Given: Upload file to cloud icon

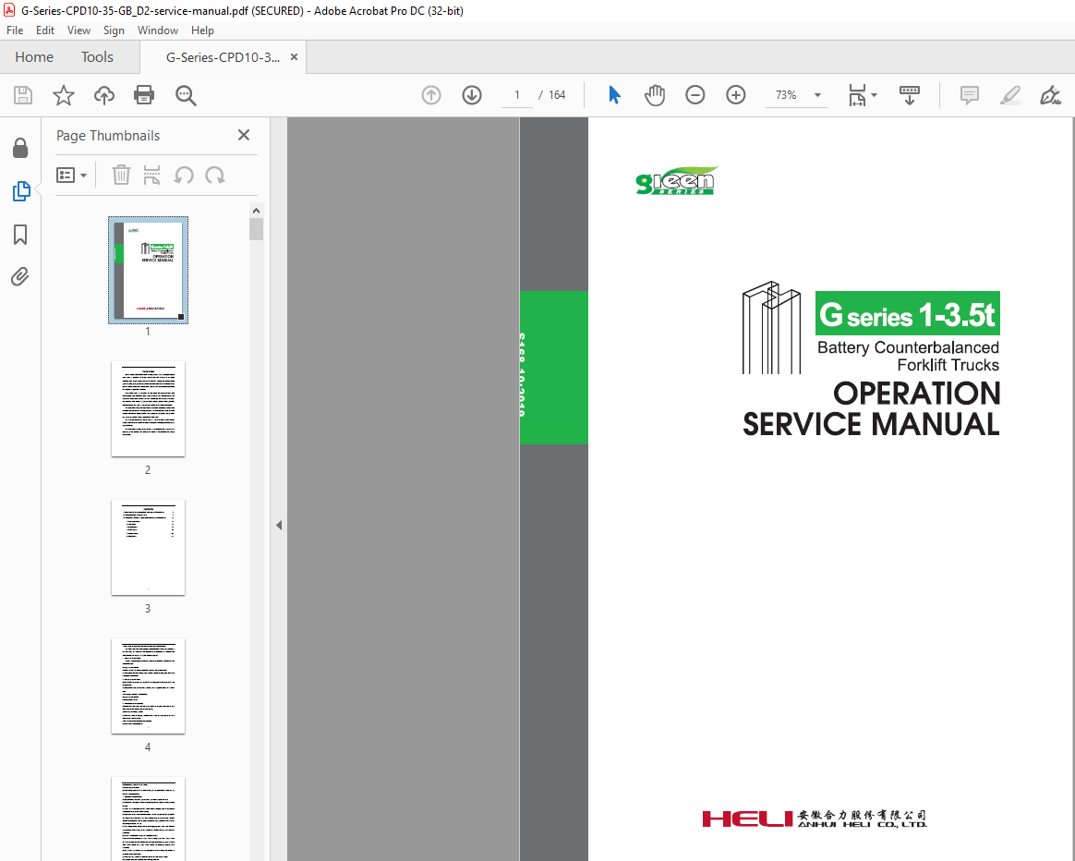Looking at the screenshot, I should pos(104,95).
